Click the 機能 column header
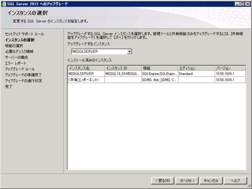The width and height of the screenshot is (252, 189). [x=160, y=68]
